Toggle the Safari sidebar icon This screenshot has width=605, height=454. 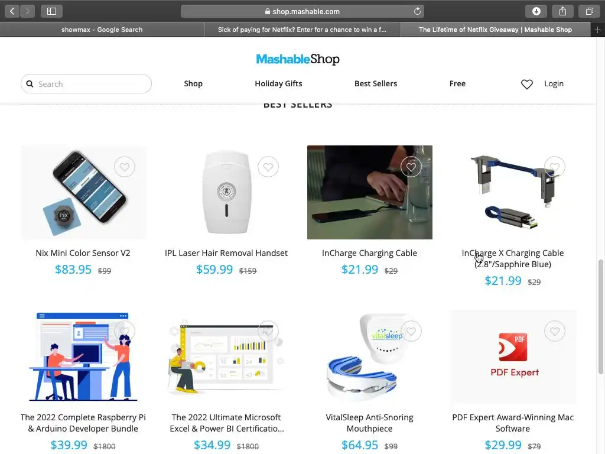click(x=52, y=11)
